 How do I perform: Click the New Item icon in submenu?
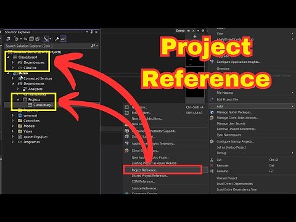click(x=127, y=107)
